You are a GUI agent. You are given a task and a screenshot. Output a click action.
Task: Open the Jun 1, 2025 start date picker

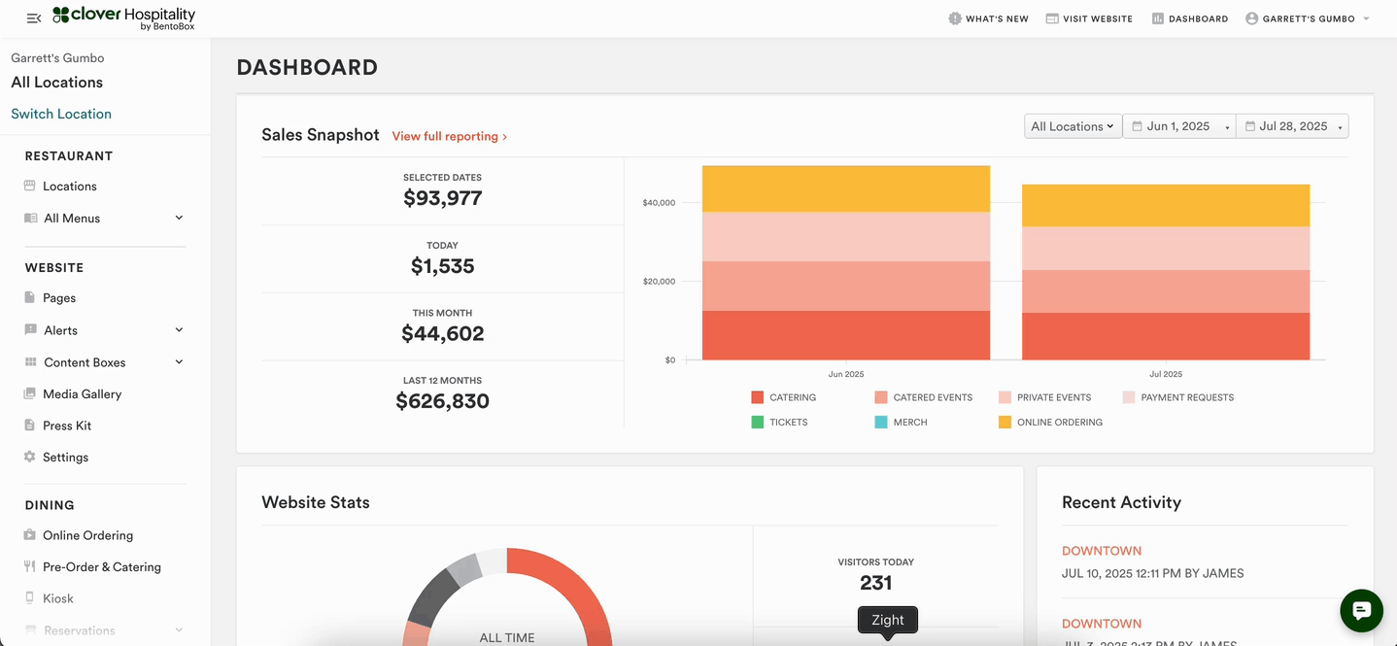point(1179,126)
